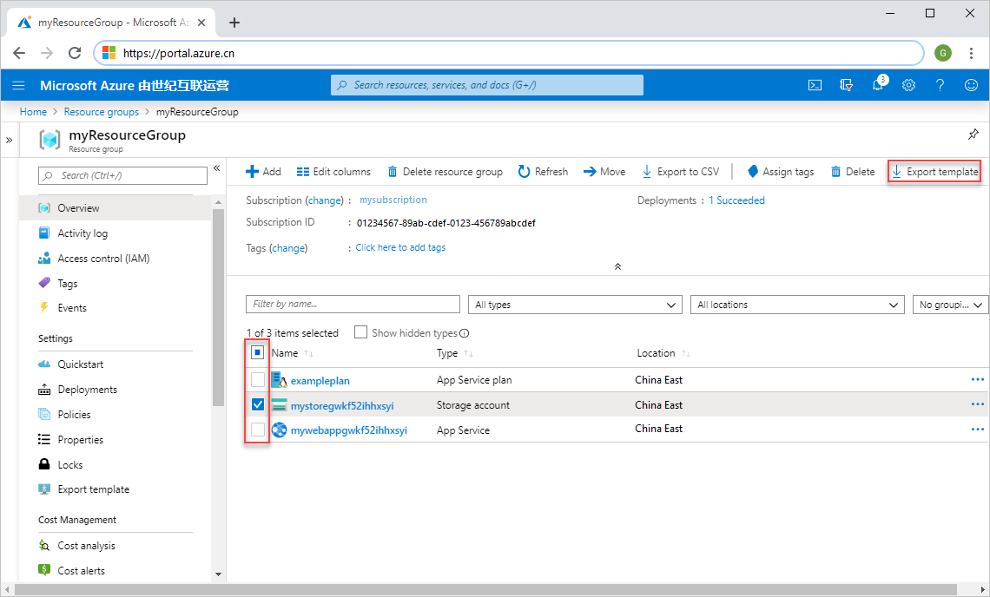Open the All types dropdown
990x597 pixels.
point(575,305)
